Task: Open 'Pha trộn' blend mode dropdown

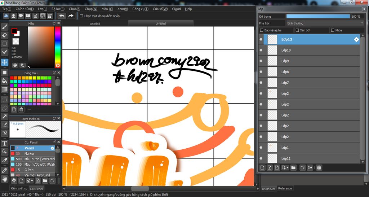Action: coord(325,23)
